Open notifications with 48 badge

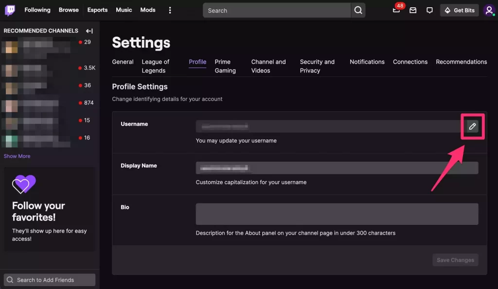396,10
